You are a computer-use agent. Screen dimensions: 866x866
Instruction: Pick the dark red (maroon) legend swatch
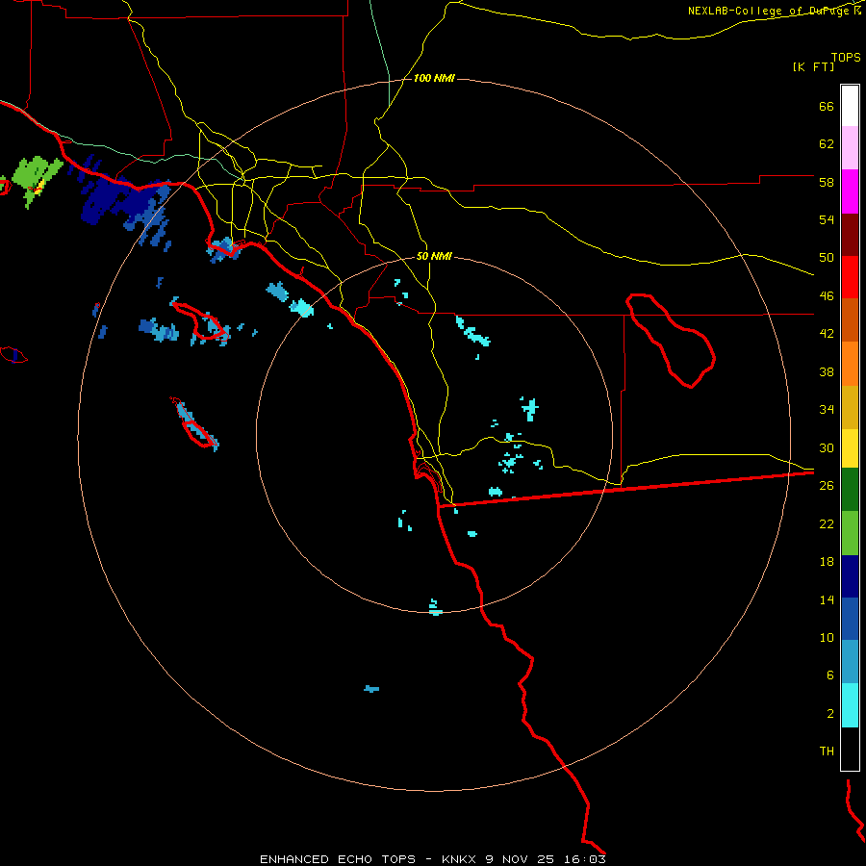[x=850, y=235]
